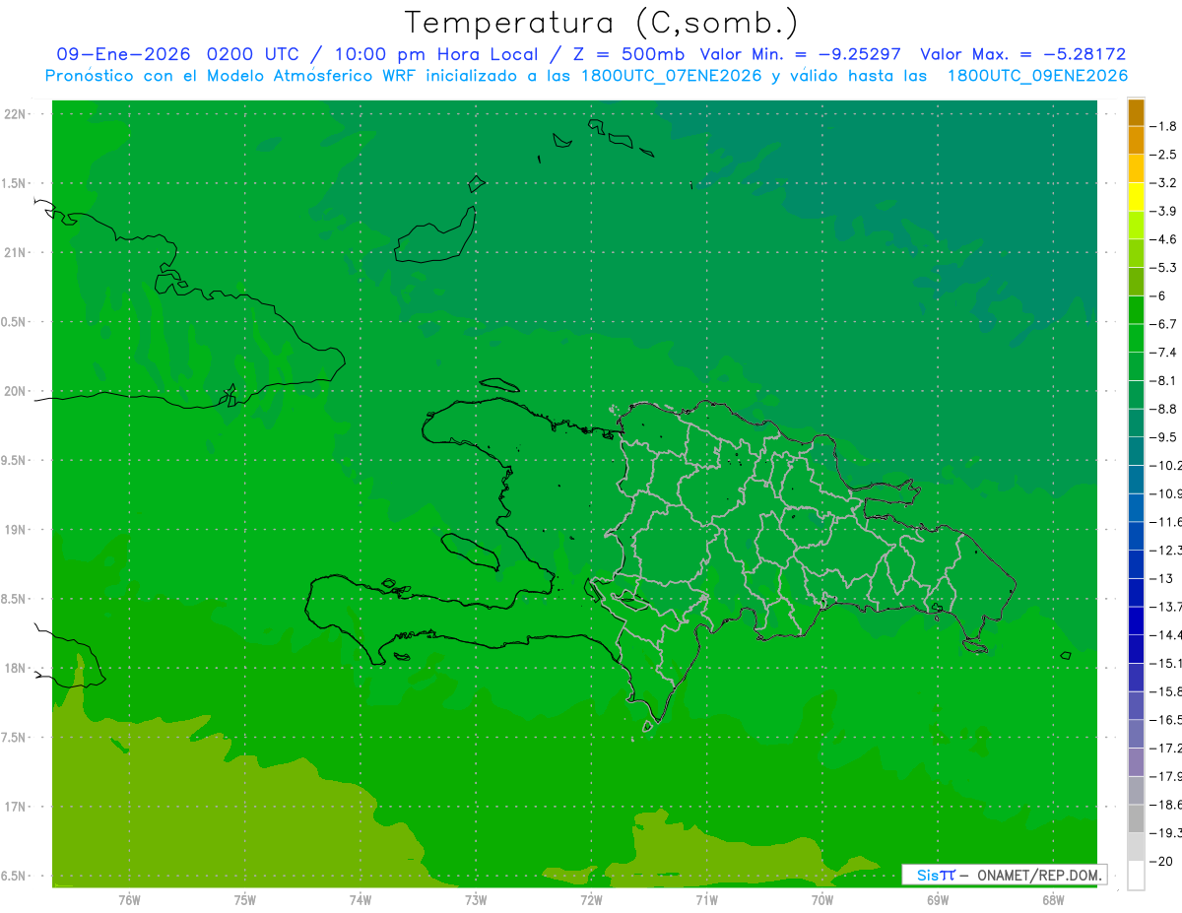Click the 'SisTT - ONAMET/REP.DOM.' credit label
Viewport: 1182px width, 913px height.
tap(1004, 875)
